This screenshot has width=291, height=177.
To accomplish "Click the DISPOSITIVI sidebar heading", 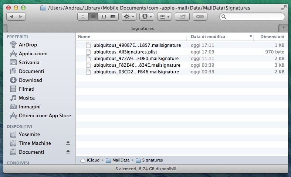I will 20,126.
